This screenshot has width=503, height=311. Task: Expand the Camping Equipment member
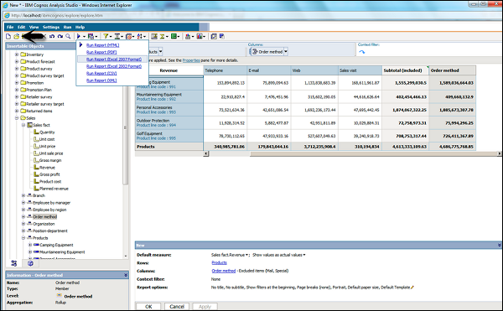[30, 245]
